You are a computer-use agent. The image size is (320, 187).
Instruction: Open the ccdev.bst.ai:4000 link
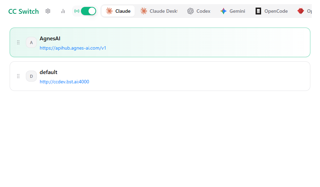click(64, 82)
